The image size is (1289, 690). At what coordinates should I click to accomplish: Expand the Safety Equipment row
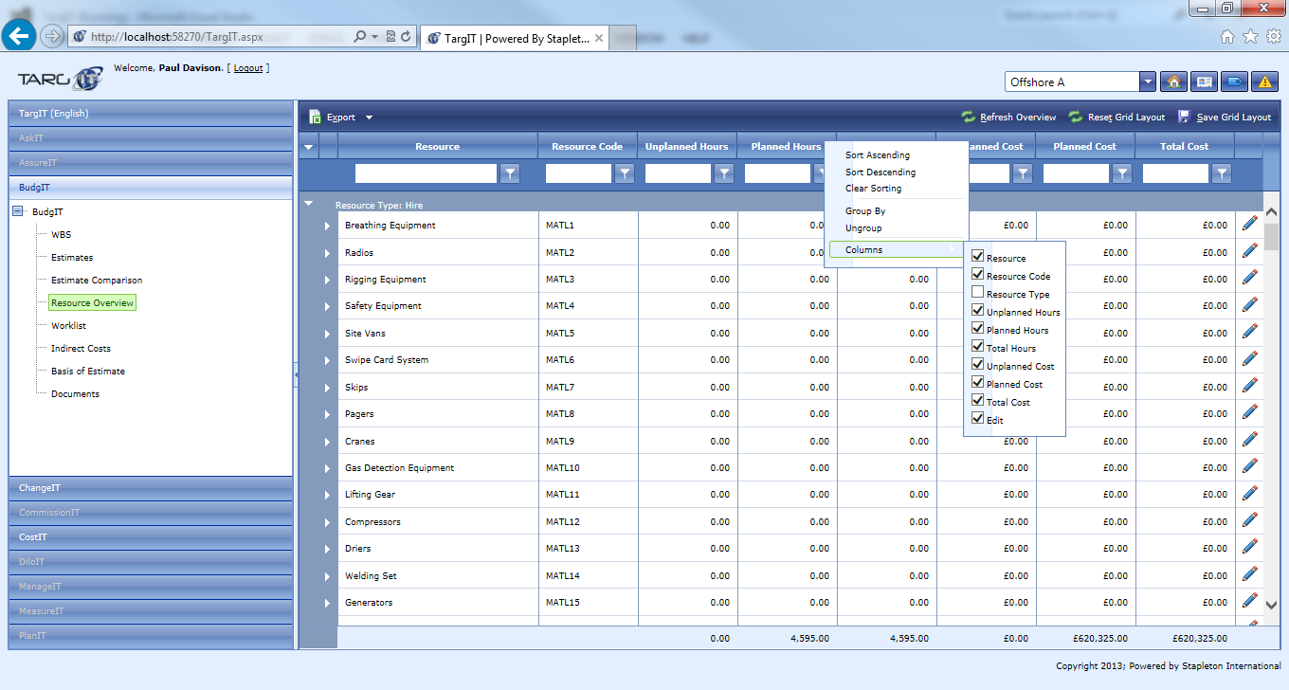[x=327, y=306]
